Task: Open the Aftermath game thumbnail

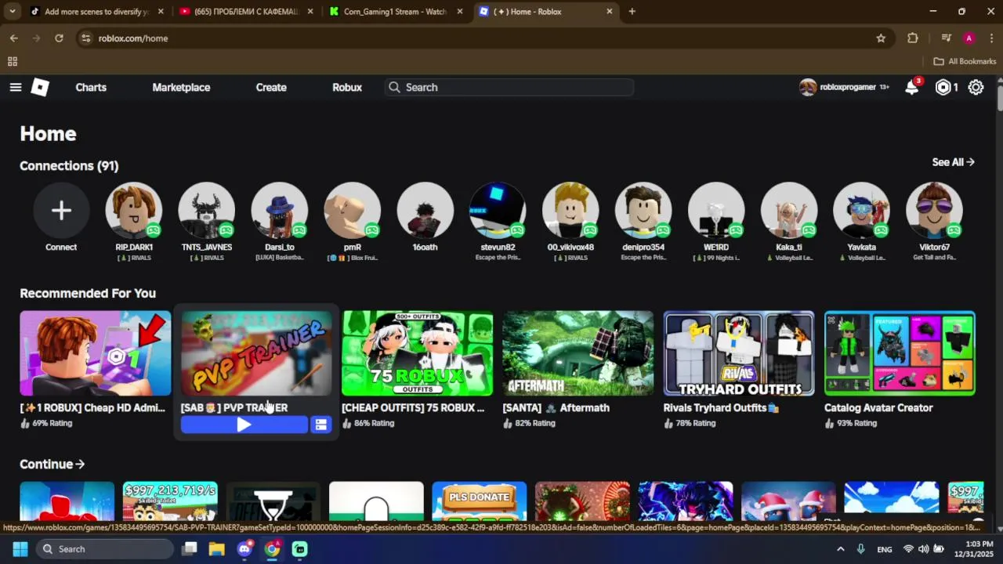Action: (578, 353)
